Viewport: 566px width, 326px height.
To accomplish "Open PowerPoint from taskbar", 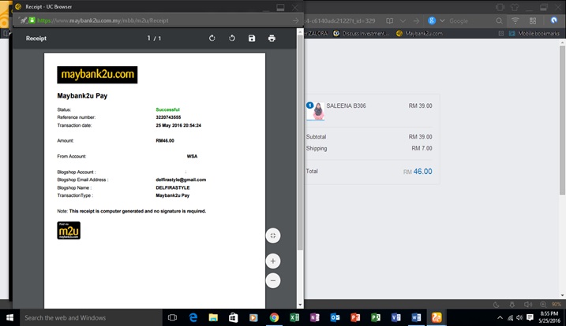I will [x=355, y=317].
